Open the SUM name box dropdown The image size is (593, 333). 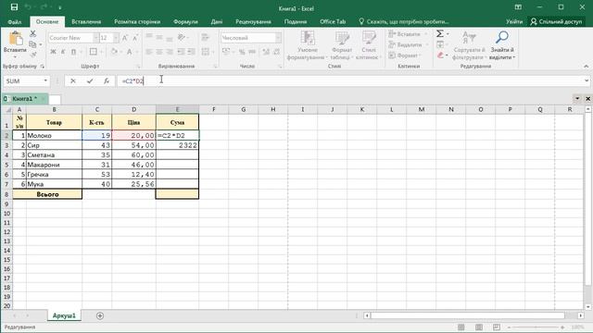click(x=45, y=80)
